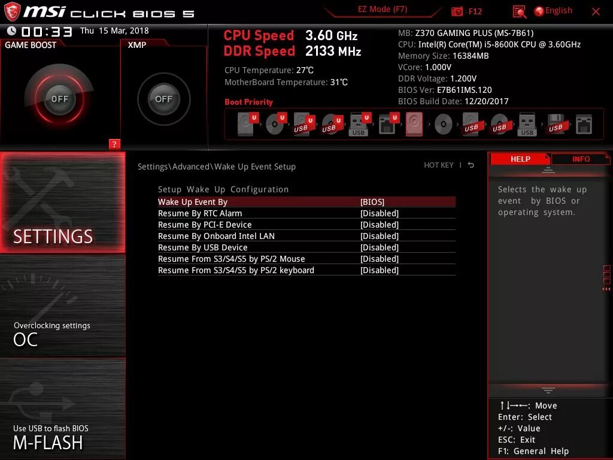
Task: Click the HOT KEY label
Action: coord(439,165)
